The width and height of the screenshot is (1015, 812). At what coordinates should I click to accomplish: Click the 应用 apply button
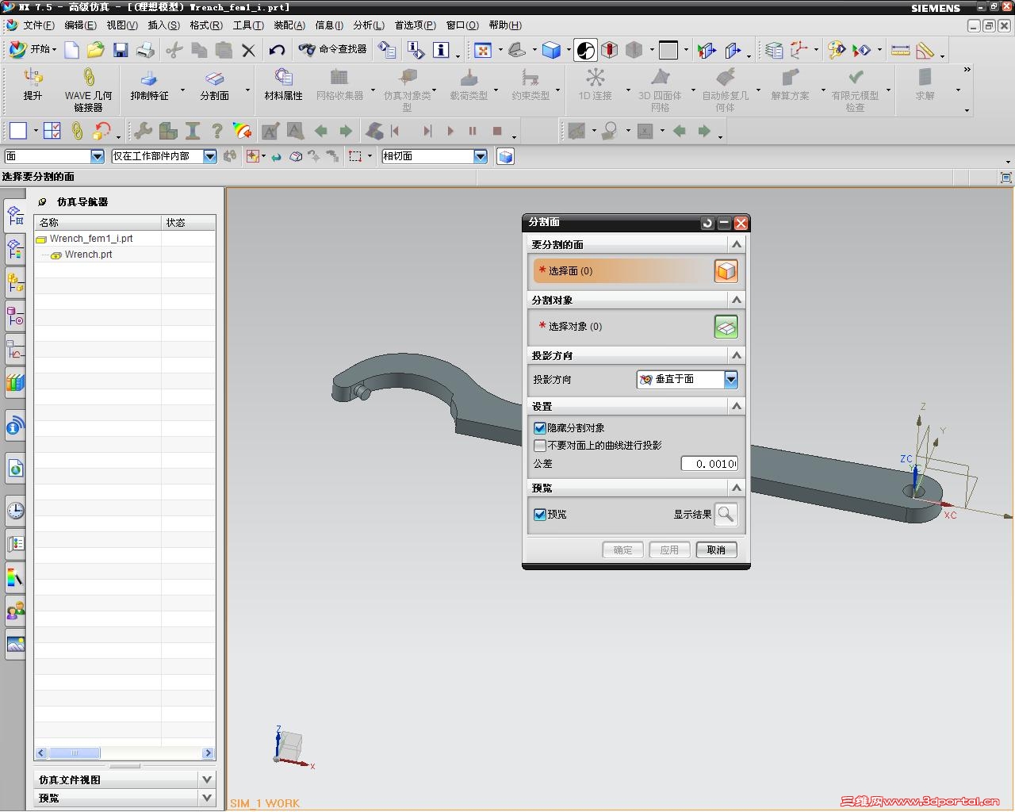click(x=669, y=550)
